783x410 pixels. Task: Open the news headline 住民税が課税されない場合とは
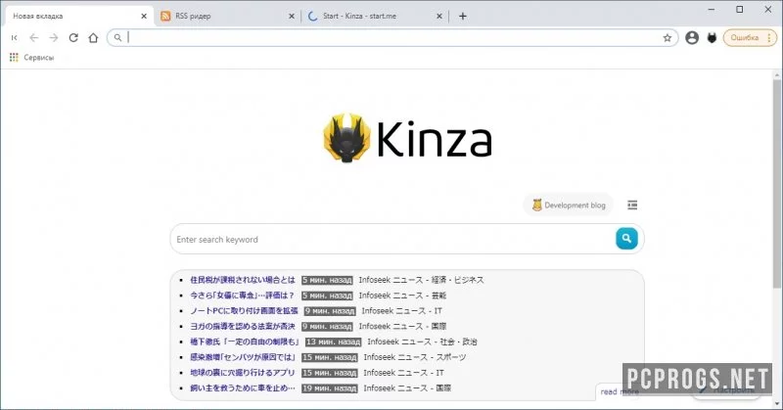[243, 280]
